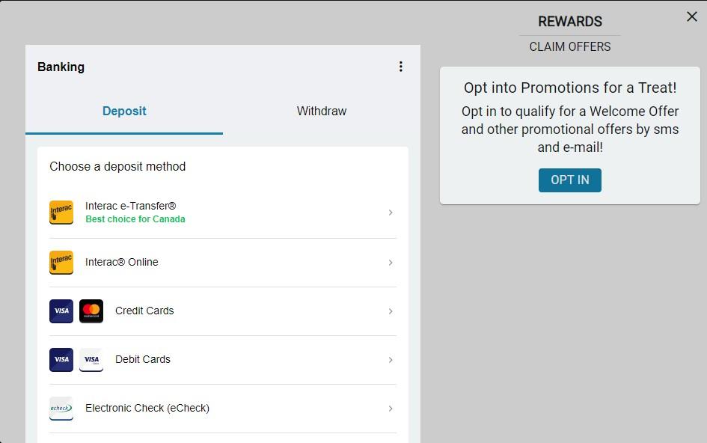Expand Credit Cards chevron arrow

(391, 311)
